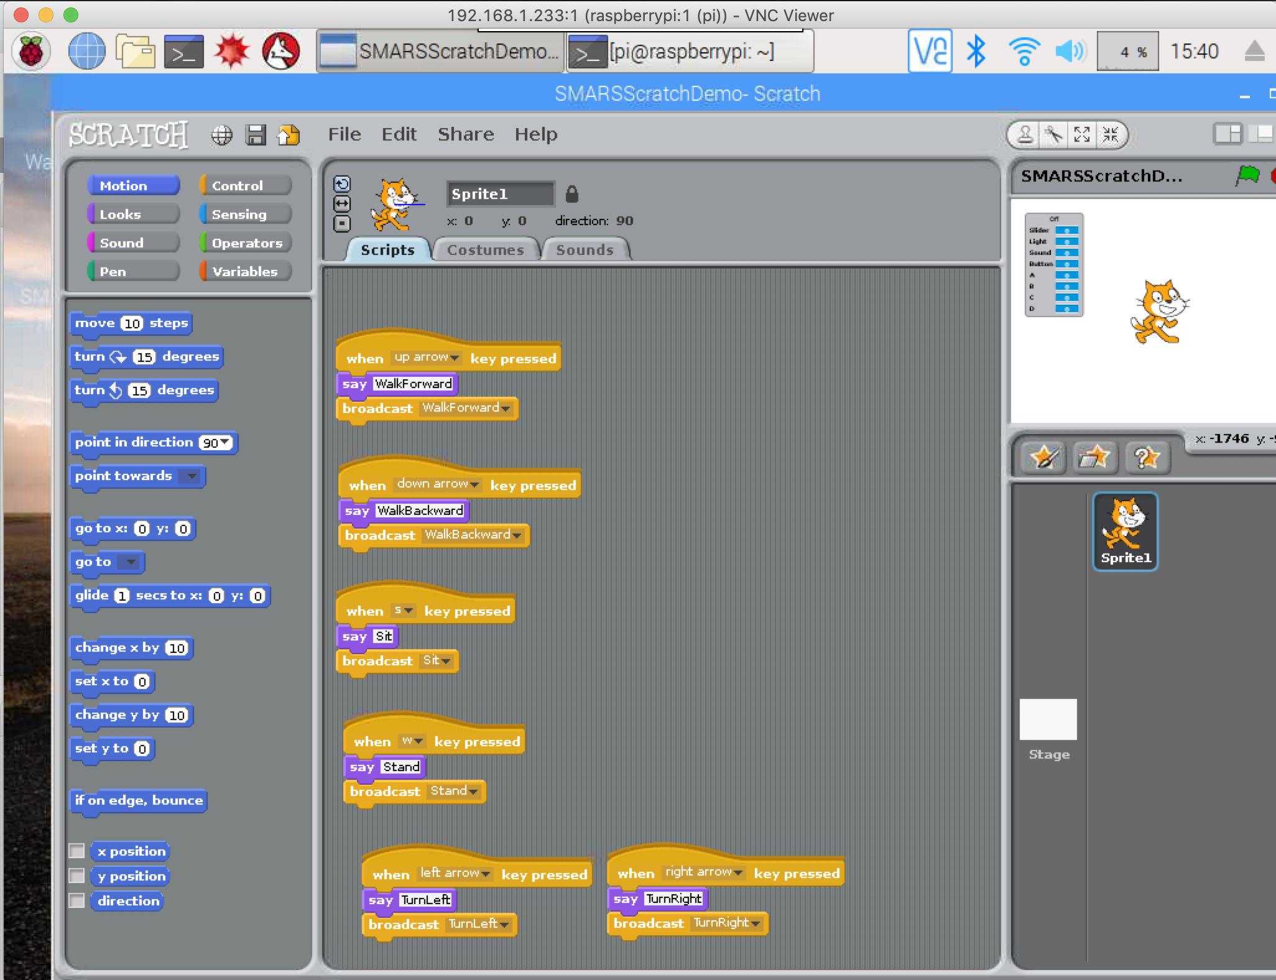Click the CPU usage monitor in panel
This screenshot has height=980, width=1276.
click(1127, 51)
